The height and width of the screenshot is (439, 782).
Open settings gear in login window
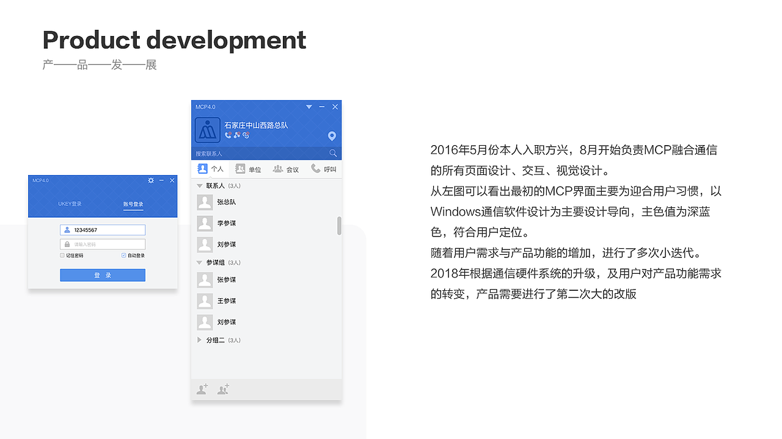[151, 180]
